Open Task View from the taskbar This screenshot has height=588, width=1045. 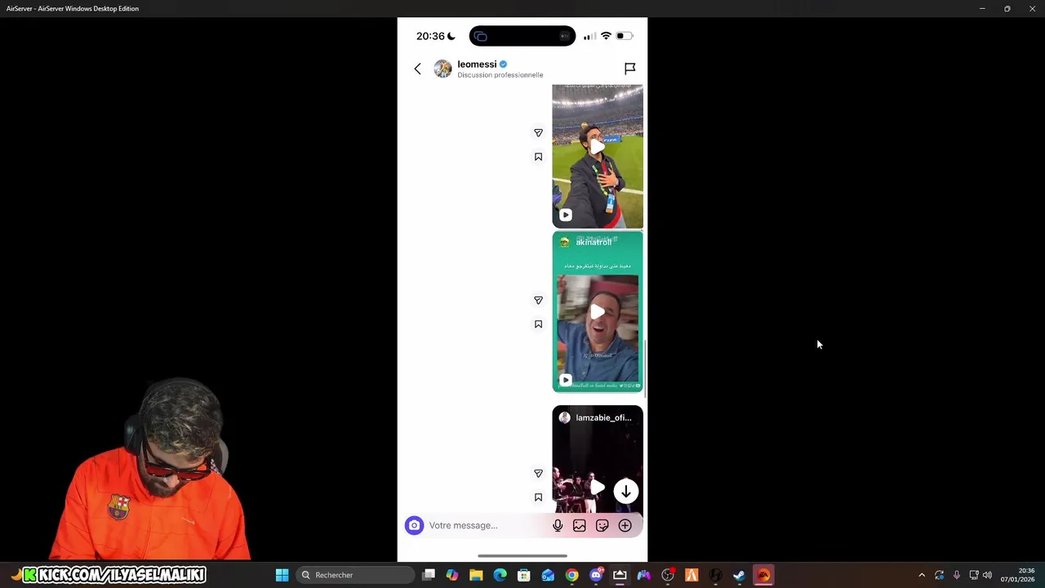(429, 575)
